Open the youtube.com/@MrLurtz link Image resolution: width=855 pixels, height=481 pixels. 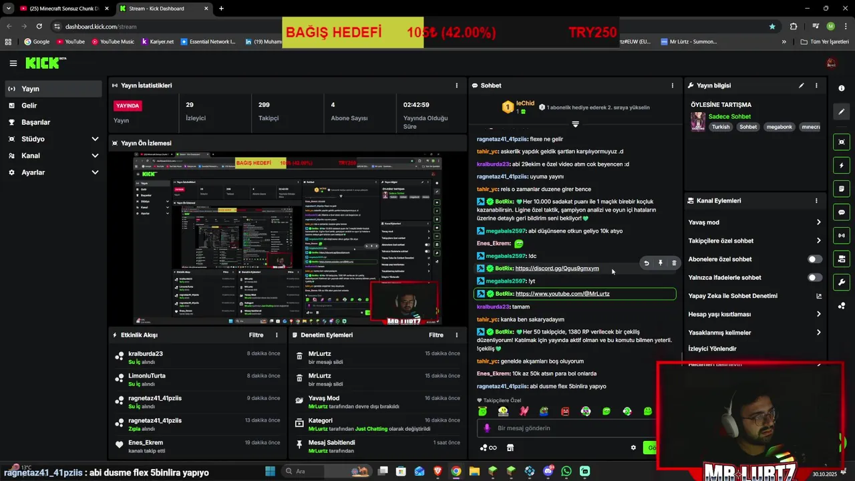pyautogui.click(x=562, y=294)
